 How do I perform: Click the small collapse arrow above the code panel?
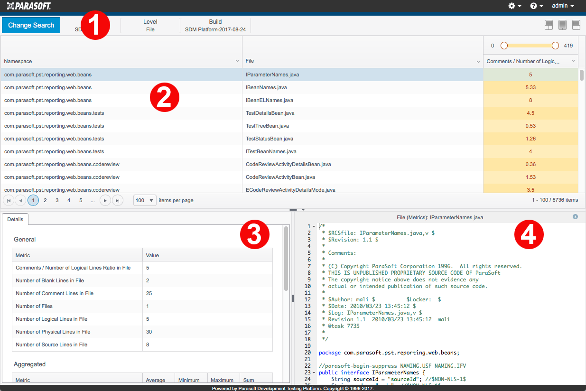303,209
